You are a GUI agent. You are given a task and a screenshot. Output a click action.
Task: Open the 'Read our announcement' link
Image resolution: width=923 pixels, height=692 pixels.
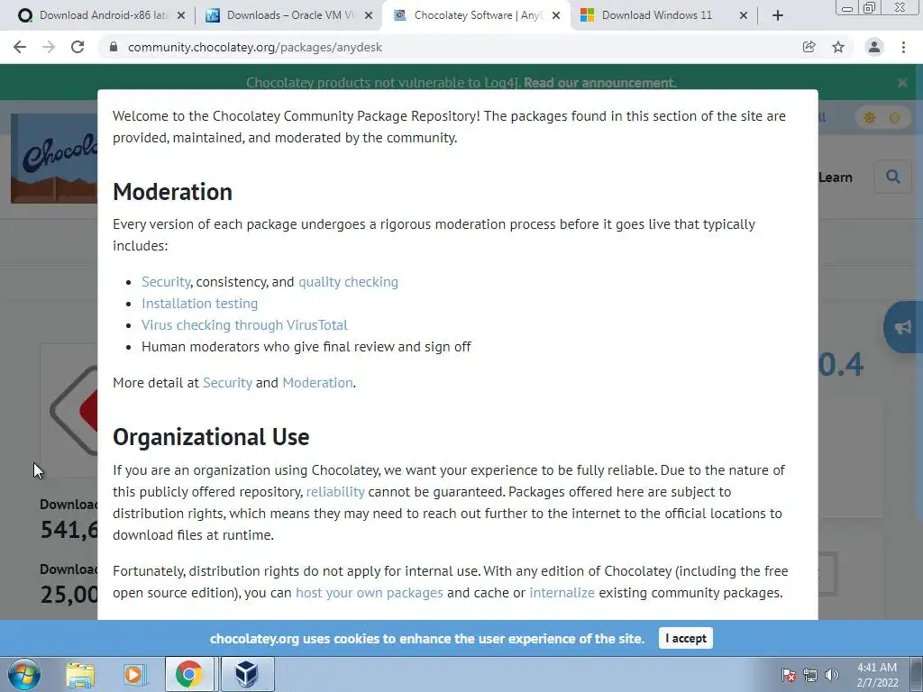599,83
